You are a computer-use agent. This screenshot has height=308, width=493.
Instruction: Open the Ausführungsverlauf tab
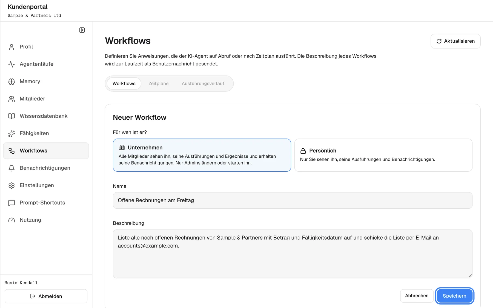(203, 84)
